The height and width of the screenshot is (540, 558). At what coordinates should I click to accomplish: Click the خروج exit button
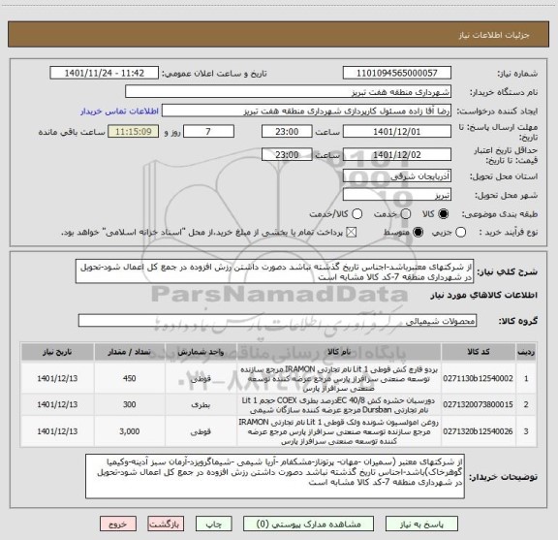click(x=118, y=524)
